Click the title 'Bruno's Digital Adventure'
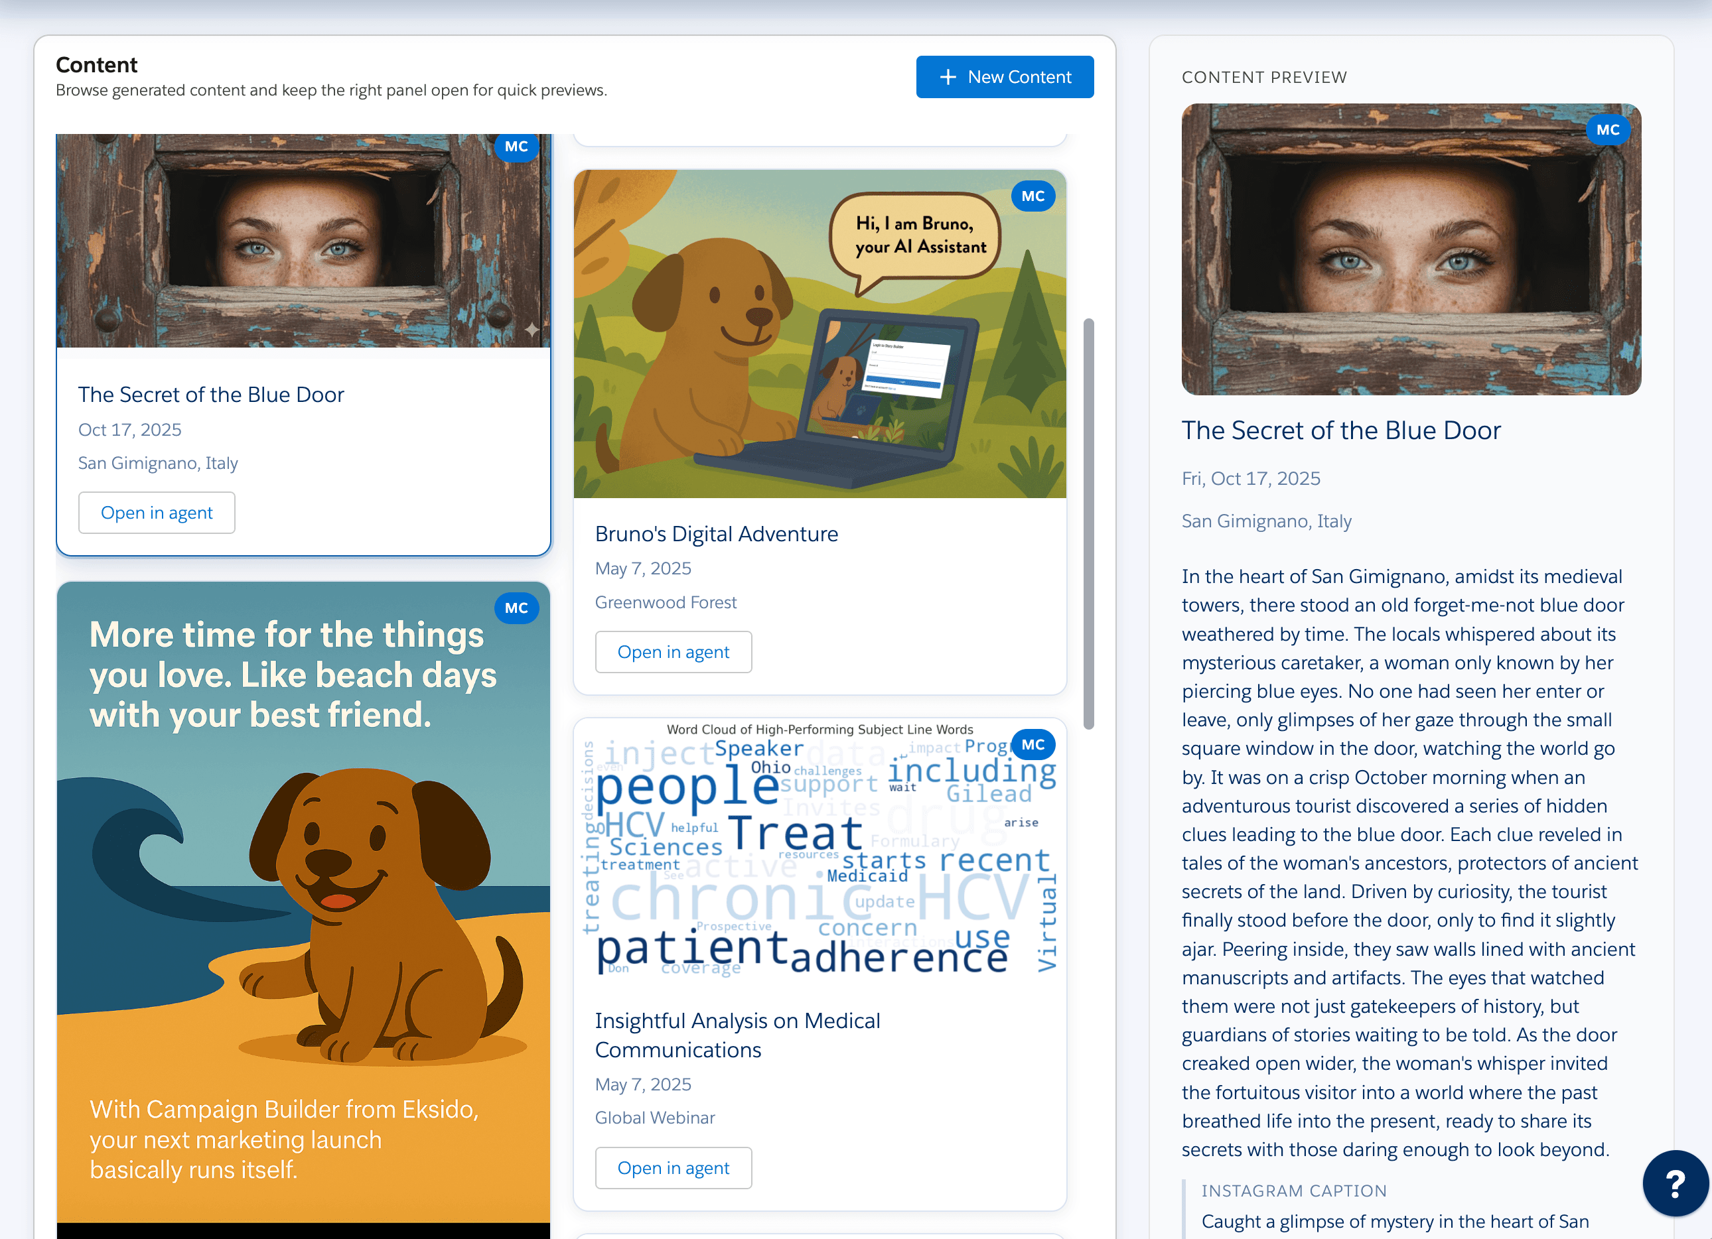The image size is (1712, 1239). click(x=717, y=534)
